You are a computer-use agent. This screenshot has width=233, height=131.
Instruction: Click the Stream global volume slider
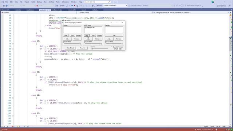72,44
